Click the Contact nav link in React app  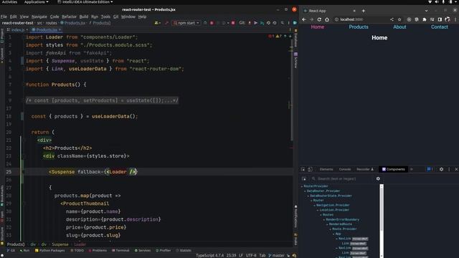[440, 27]
